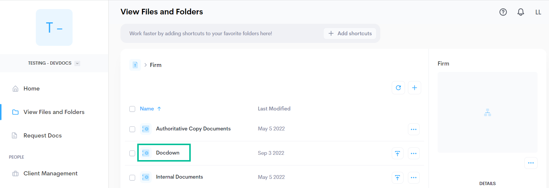This screenshot has height=188, width=549.
Task: Open more options for Authoritative Copy Documents
Action: pyautogui.click(x=414, y=129)
